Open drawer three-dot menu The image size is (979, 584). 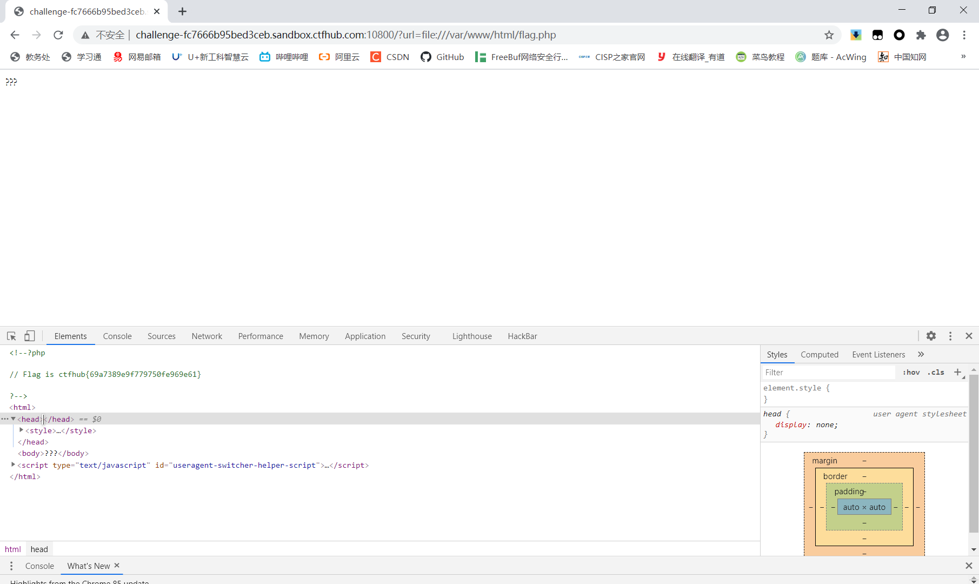(11, 566)
